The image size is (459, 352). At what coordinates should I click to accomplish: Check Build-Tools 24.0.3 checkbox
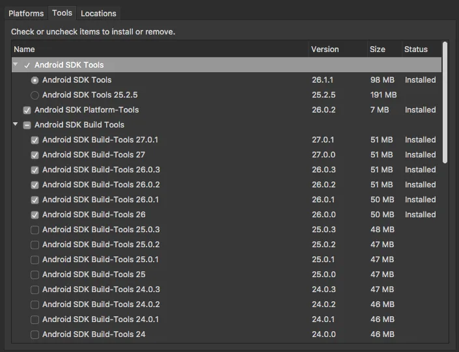[x=35, y=290]
